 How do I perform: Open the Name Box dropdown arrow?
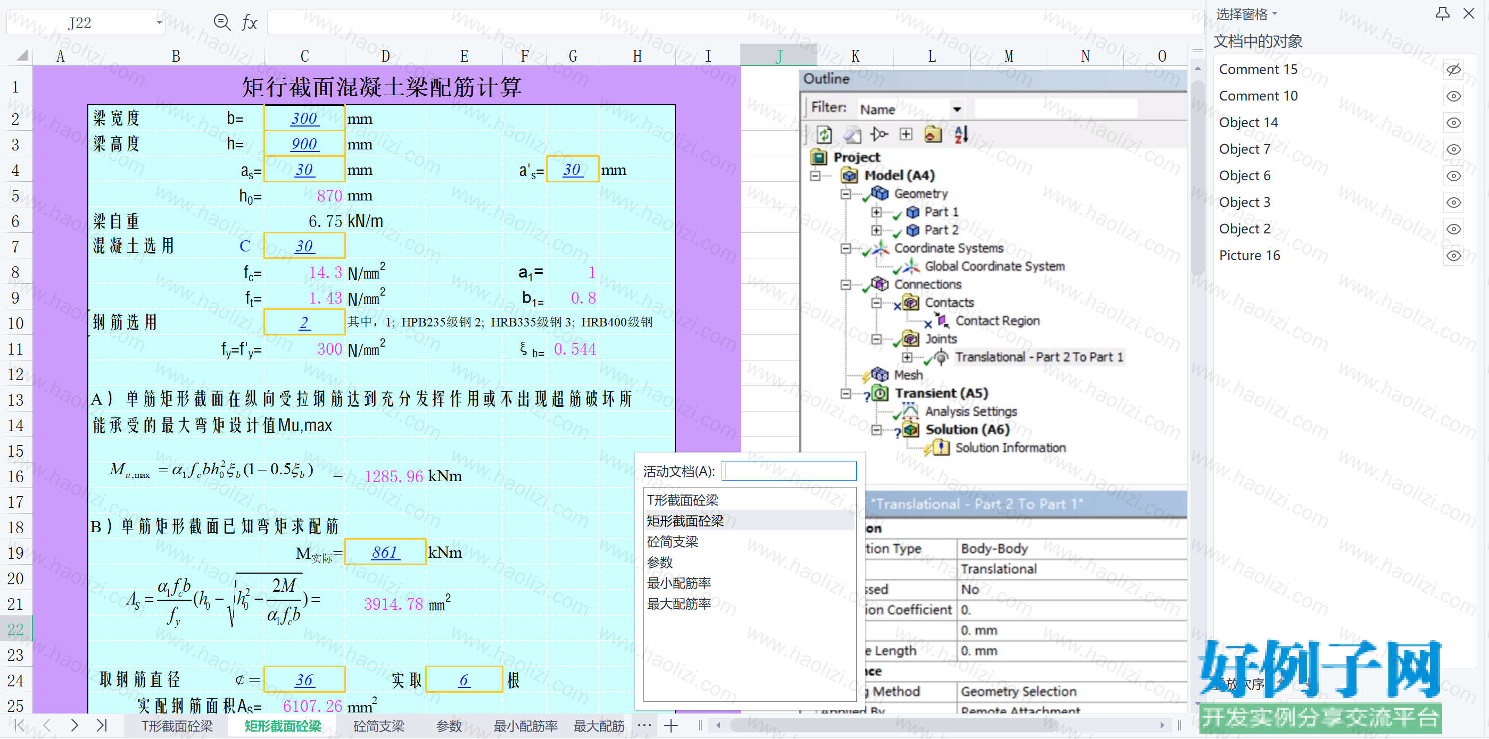coord(159,22)
